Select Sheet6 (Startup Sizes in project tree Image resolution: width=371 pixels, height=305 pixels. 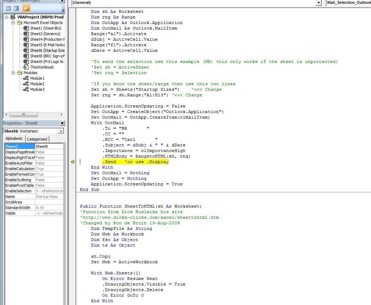coord(47,50)
